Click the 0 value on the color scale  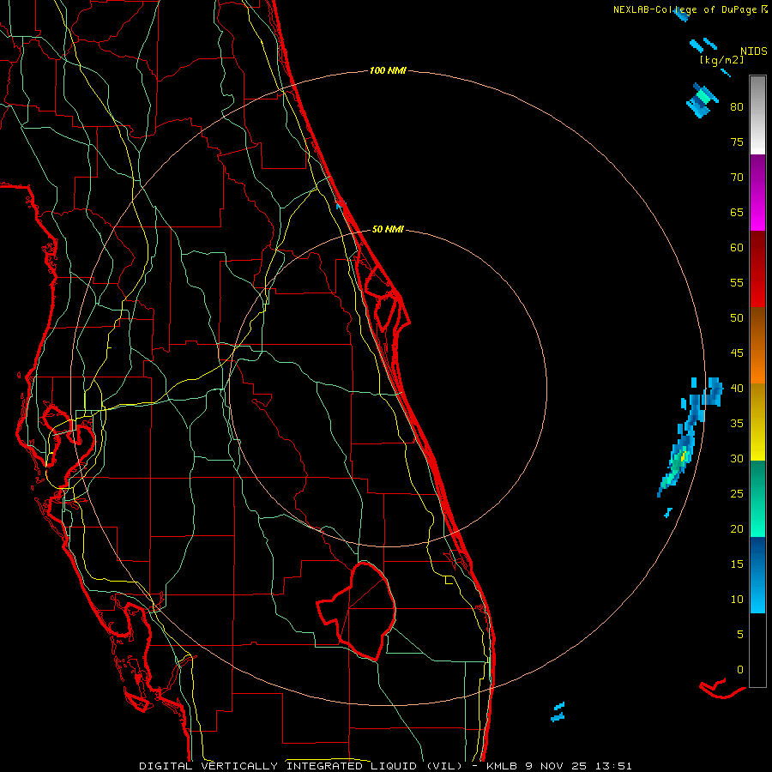point(740,670)
